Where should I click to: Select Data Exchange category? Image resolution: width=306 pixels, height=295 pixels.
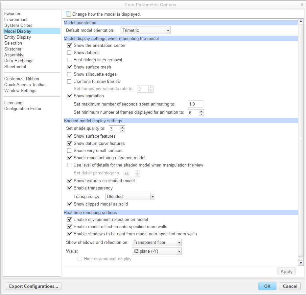coord(19,61)
